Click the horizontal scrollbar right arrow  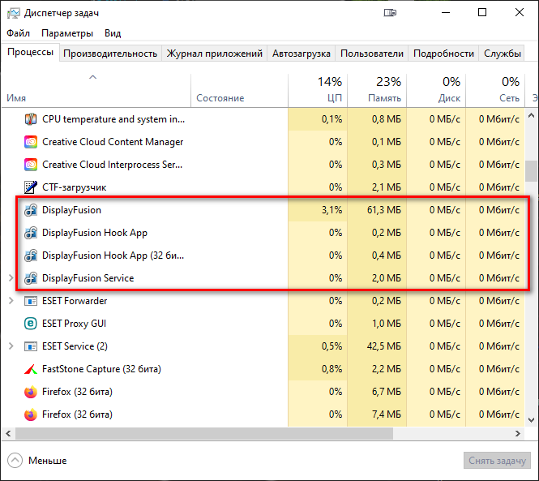[518, 433]
